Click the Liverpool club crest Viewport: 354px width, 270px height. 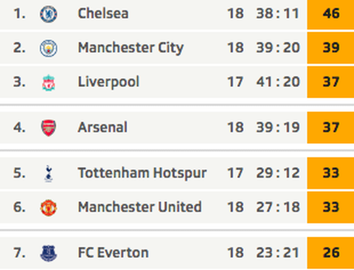coord(49,83)
